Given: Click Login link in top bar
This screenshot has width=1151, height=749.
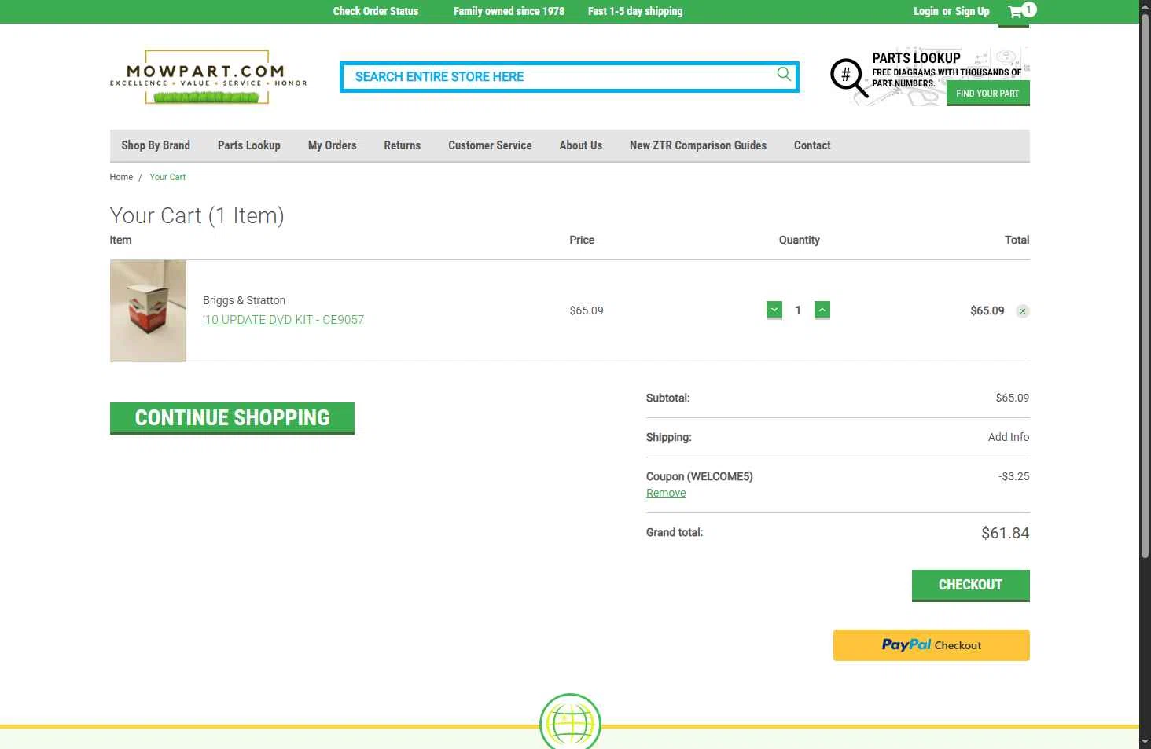Looking at the screenshot, I should tap(925, 11).
